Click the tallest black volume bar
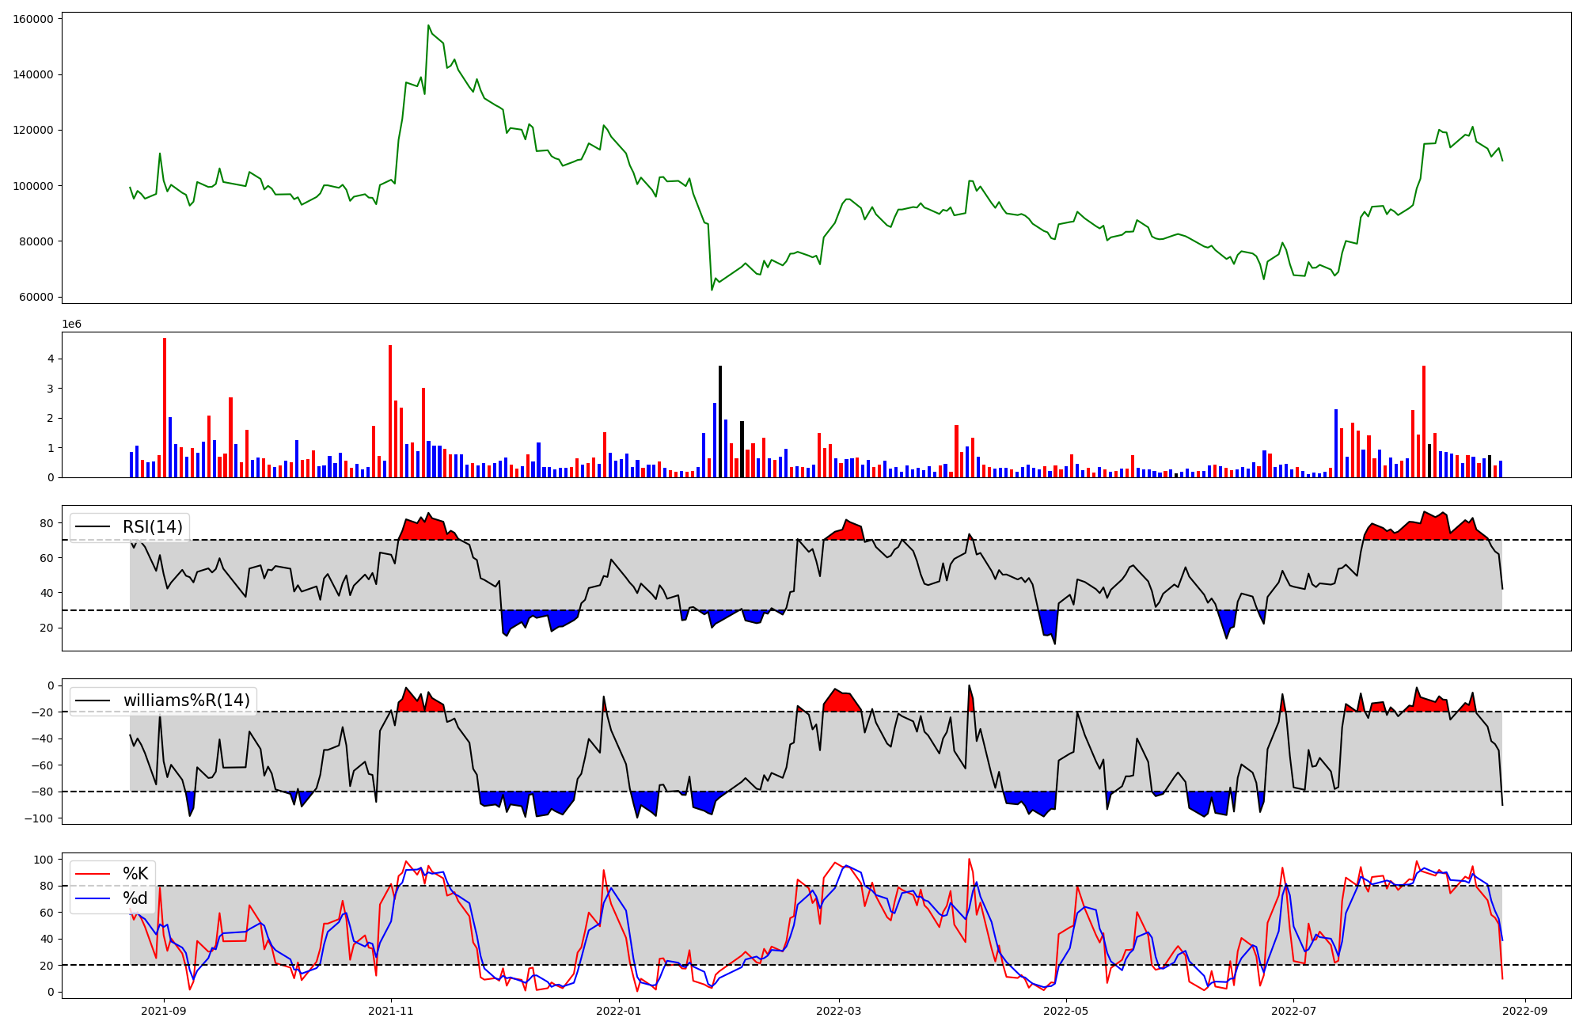 point(720,421)
